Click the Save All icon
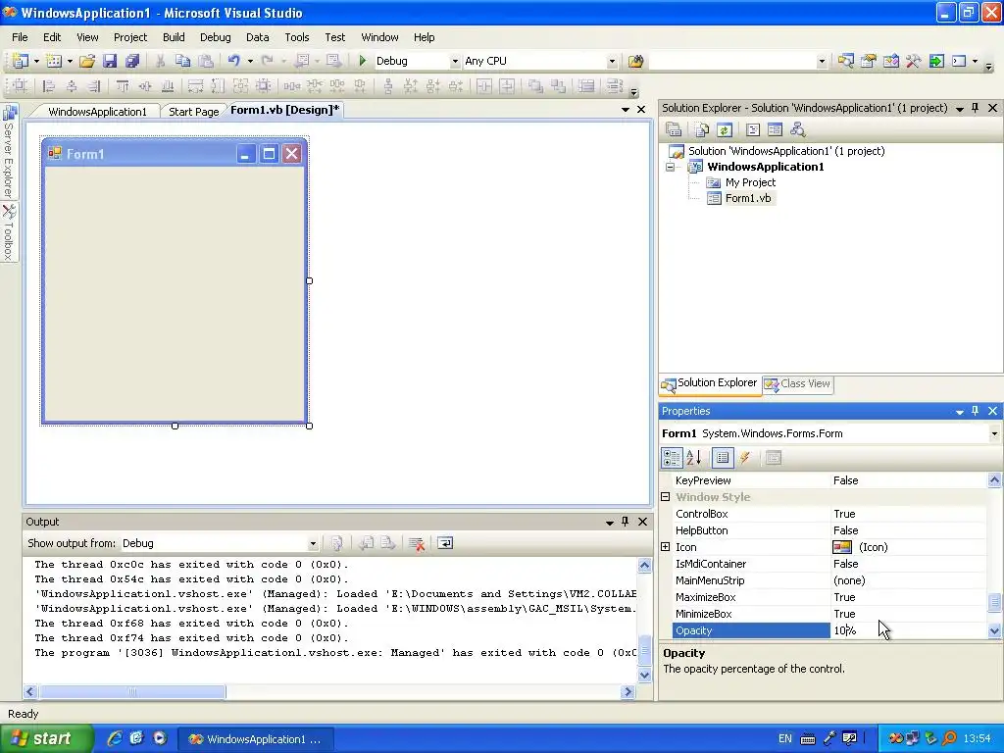 (x=132, y=61)
